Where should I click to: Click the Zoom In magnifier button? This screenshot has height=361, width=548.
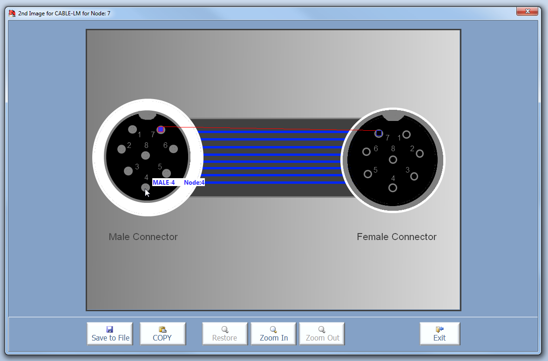(273, 334)
